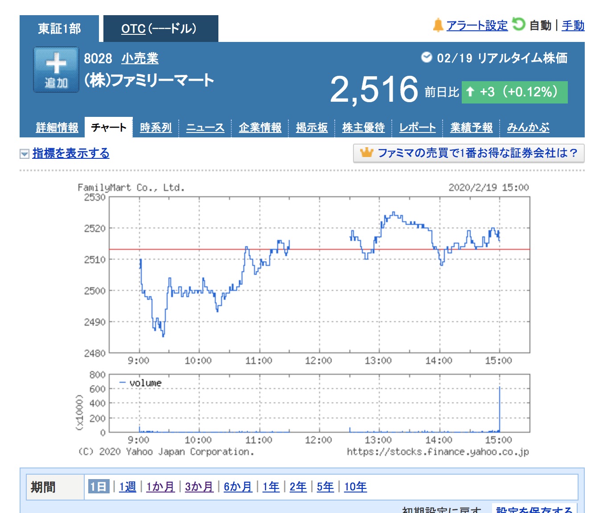
Task: Switch to the 東証1部 tab
Action: [59, 29]
